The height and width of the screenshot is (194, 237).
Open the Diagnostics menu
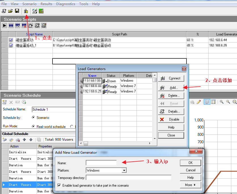66,4
